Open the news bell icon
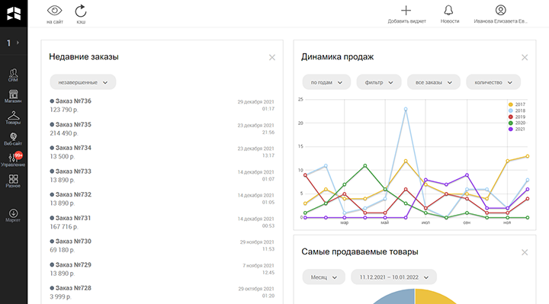Viewport: 549px width, 304px height. (449, 14)
